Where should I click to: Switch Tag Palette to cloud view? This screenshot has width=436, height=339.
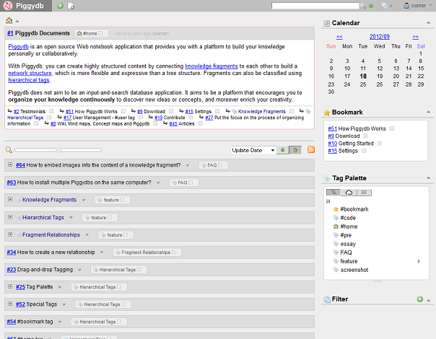click(349, 193)
